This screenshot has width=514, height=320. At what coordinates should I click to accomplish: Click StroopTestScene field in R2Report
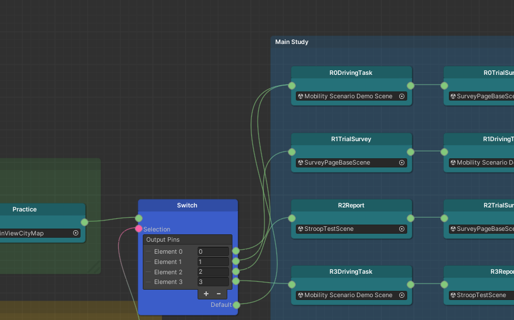351,229
